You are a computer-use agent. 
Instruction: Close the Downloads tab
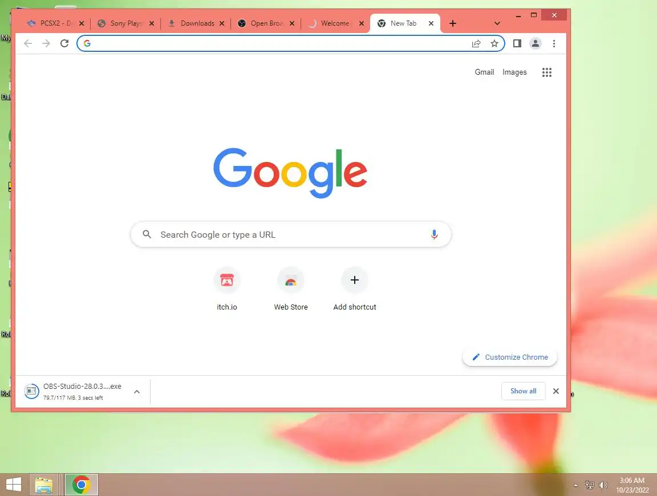click(x=222, y=23)
